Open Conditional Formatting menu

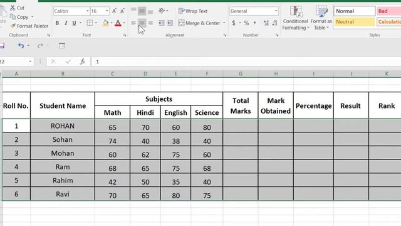click(295, 18)
